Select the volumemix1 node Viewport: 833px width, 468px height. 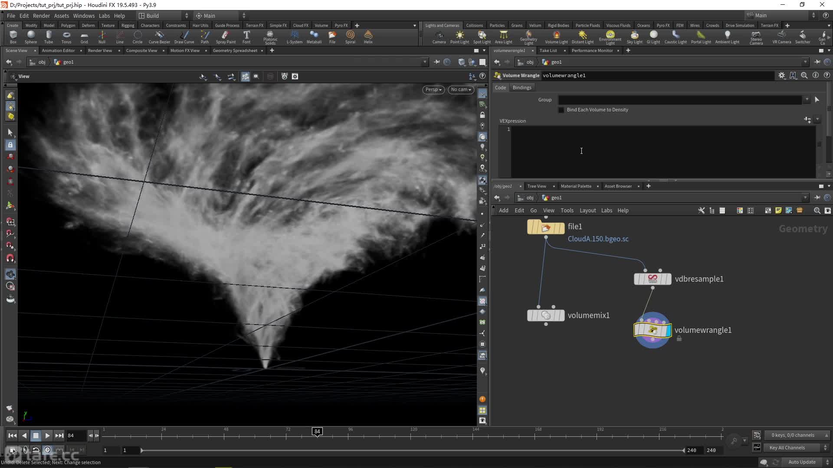[546, 315]
